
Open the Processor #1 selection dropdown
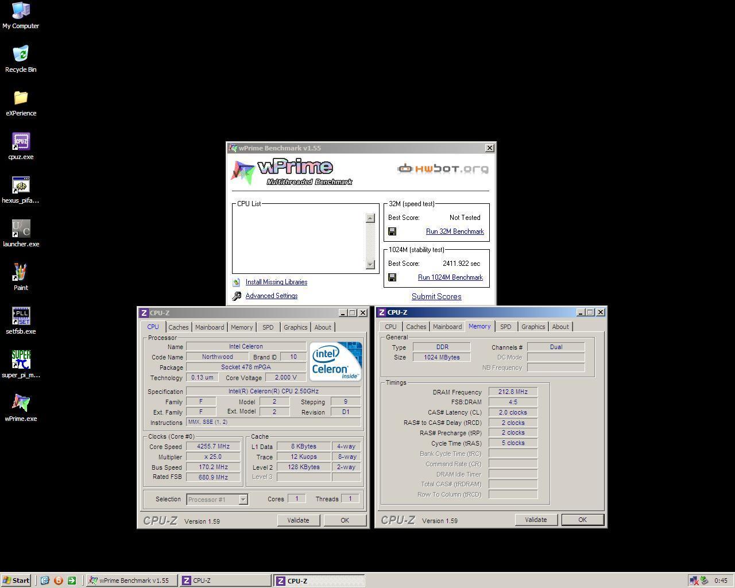click(243, 500)
